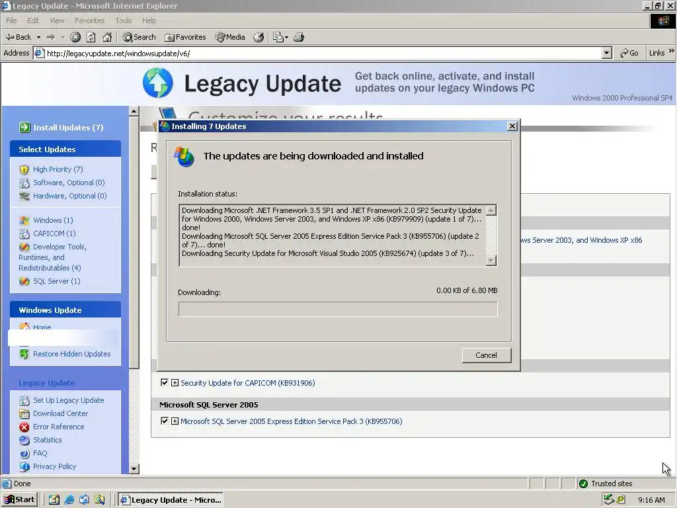Viewport: 677px width, 508px height.
Task: Open the Search toolbar button
Action: 139,37
